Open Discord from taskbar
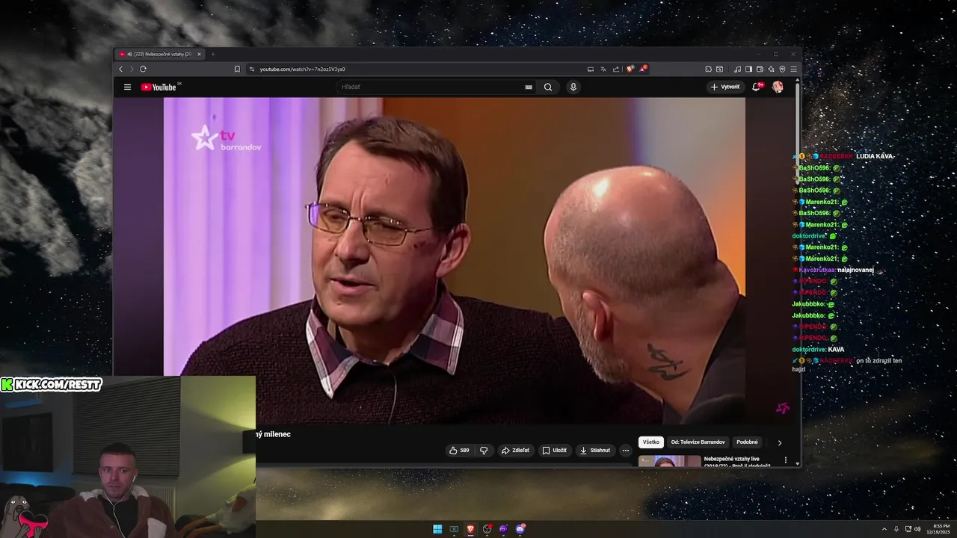Screen dimensions: 957x538 pyautogui.click(x=520, y=529)
